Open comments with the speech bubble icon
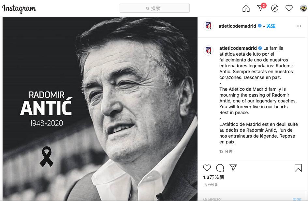Screen dimensions: 308x201 click(220, 168)
